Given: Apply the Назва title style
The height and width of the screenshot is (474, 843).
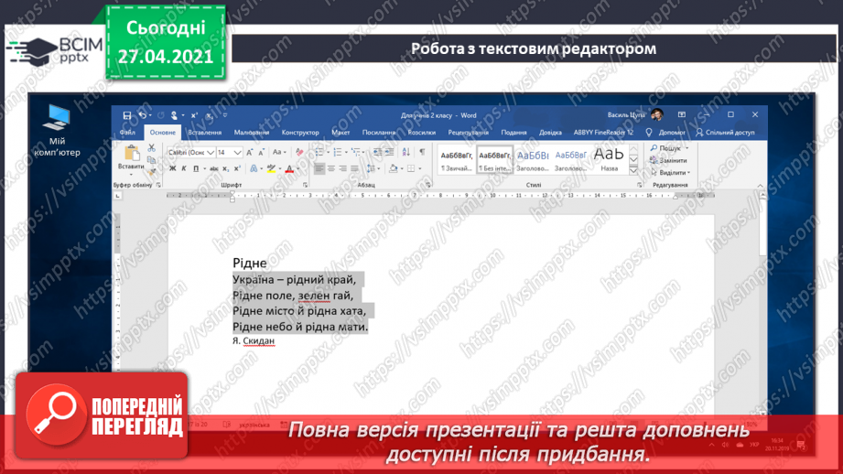Looking at the screenshot, I should (x=609, y=159).
